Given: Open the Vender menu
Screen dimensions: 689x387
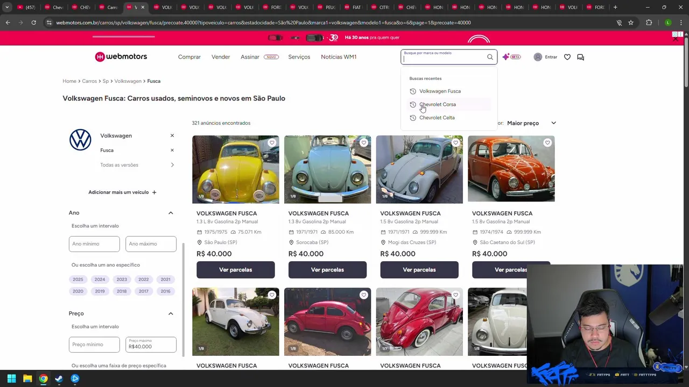Looking at the screenshot, I should (x=221, y=57).
